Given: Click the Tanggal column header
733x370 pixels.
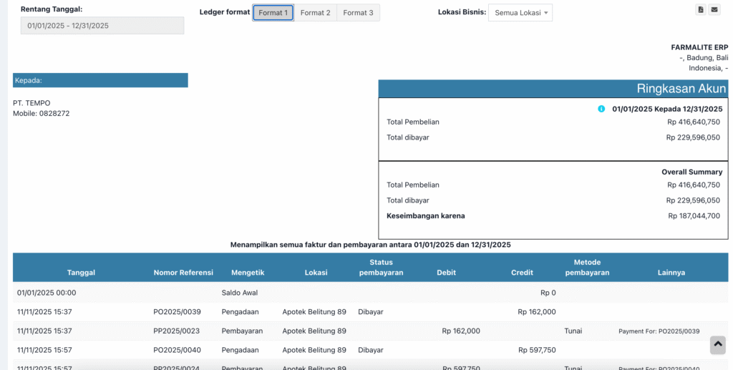Looking at the screenshot, I should click(x=81, y=273).
